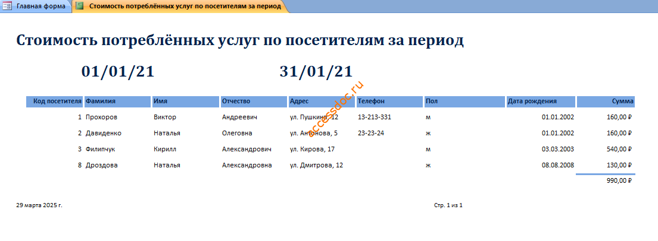Click phone number 23-23-24
The height and width of the screenshot is (241, 658).
pyautogui.click(x=371, y=133)
